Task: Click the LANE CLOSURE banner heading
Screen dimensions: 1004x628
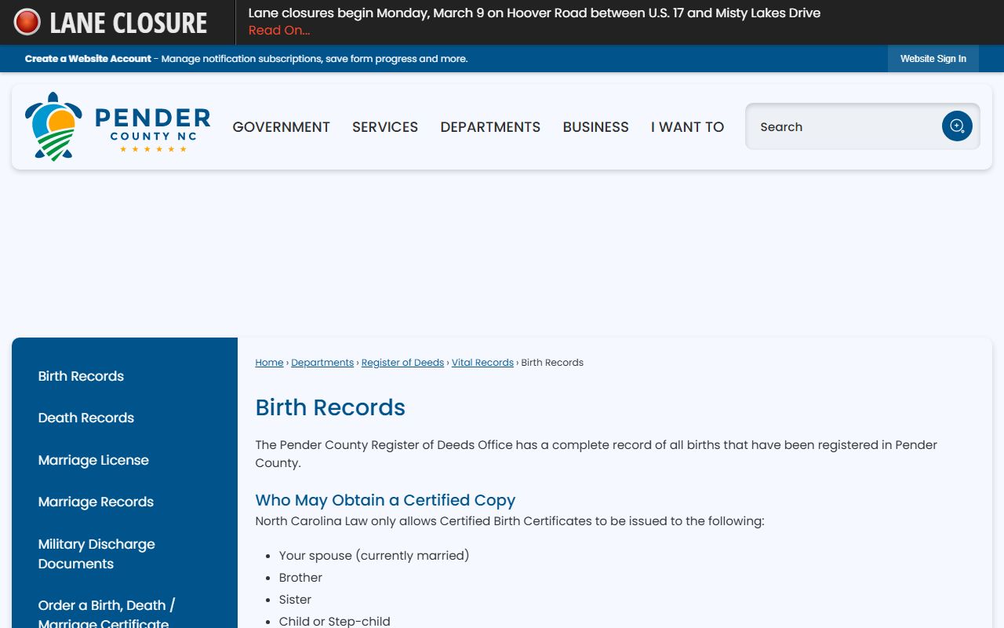Action: coord(129,23)
